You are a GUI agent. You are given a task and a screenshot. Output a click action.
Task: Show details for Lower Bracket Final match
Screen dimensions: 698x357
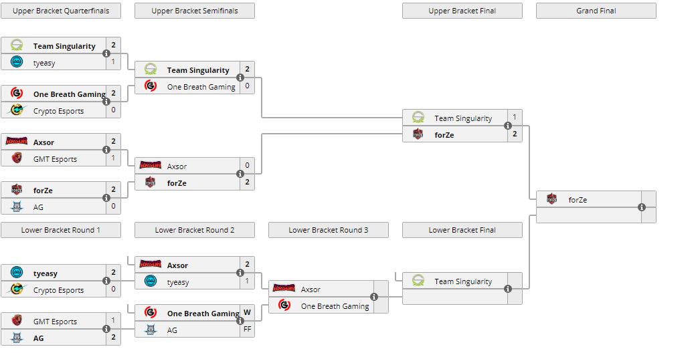point(508,289)
